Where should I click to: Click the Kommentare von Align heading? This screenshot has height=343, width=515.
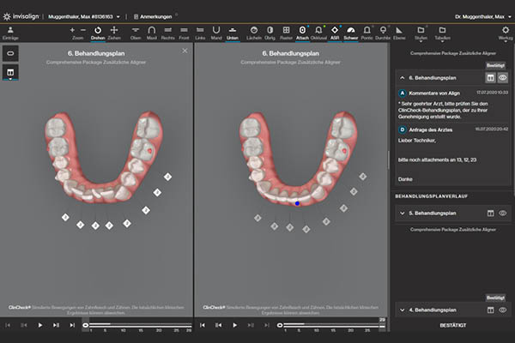pyautogui.click(x=434, y=93)
